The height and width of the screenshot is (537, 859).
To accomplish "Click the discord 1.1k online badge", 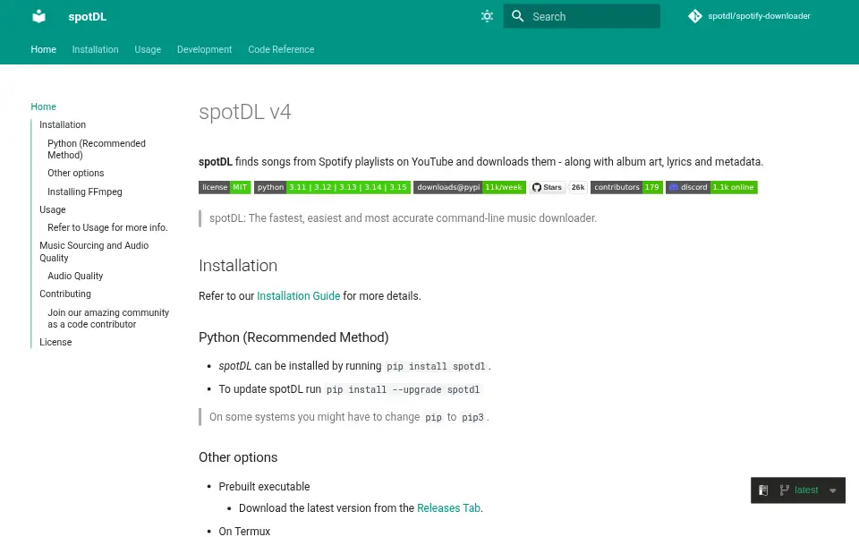I will 711,187.
